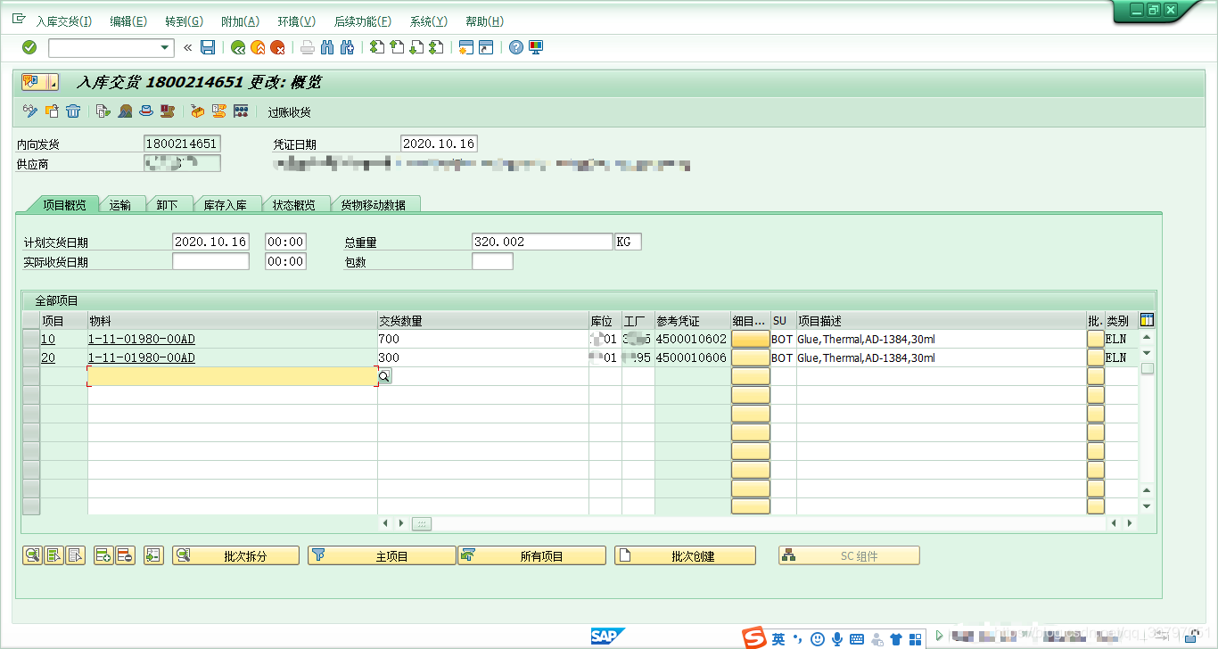Click the abacus calculator icon
1218x649 pixels.
pyautogui.click(x=240, y=111)
